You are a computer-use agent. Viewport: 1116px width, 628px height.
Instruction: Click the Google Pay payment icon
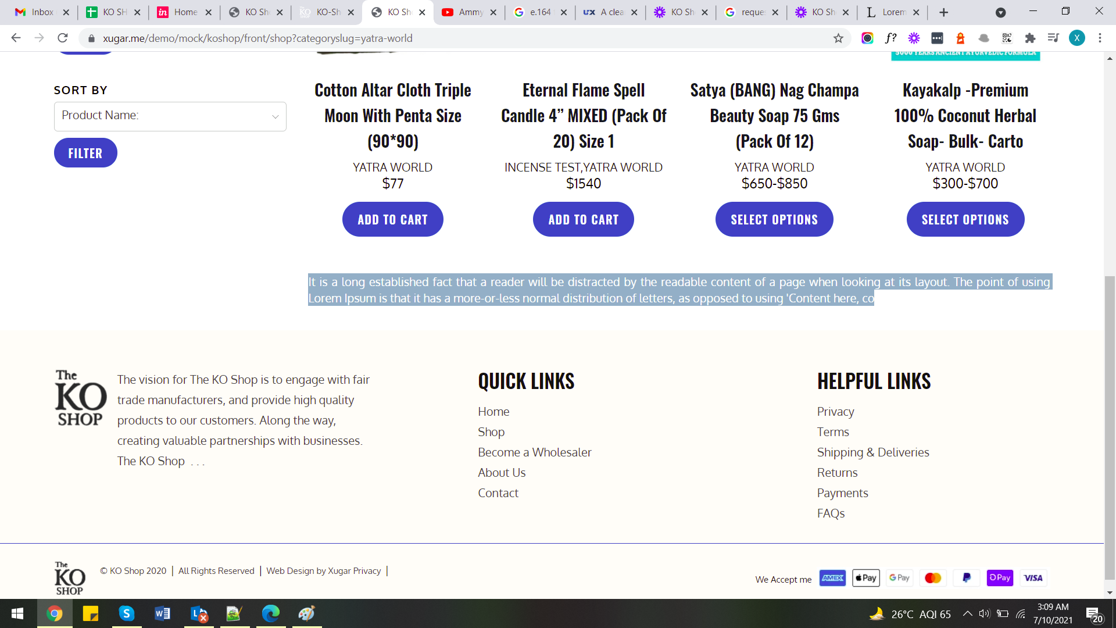click(x=899, y=578)
